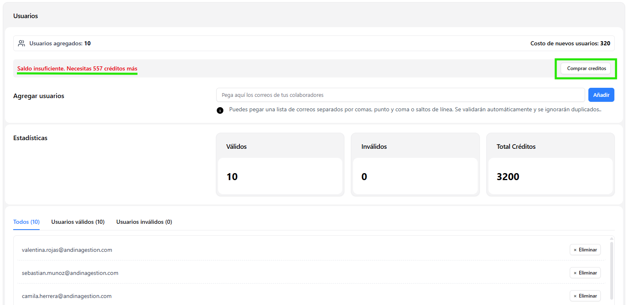Viewport: 628px width, 305px height.
Task: Delete sebastian.munoz with Eliminar button
Action: pyautogui.click(x=585, y=273)
